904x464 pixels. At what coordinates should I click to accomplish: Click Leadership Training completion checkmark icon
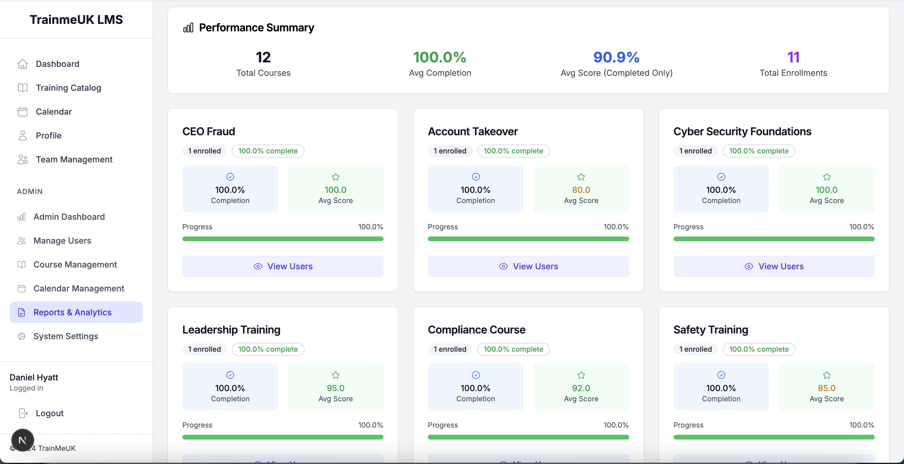pyautogui.click(x=230, y=375)
